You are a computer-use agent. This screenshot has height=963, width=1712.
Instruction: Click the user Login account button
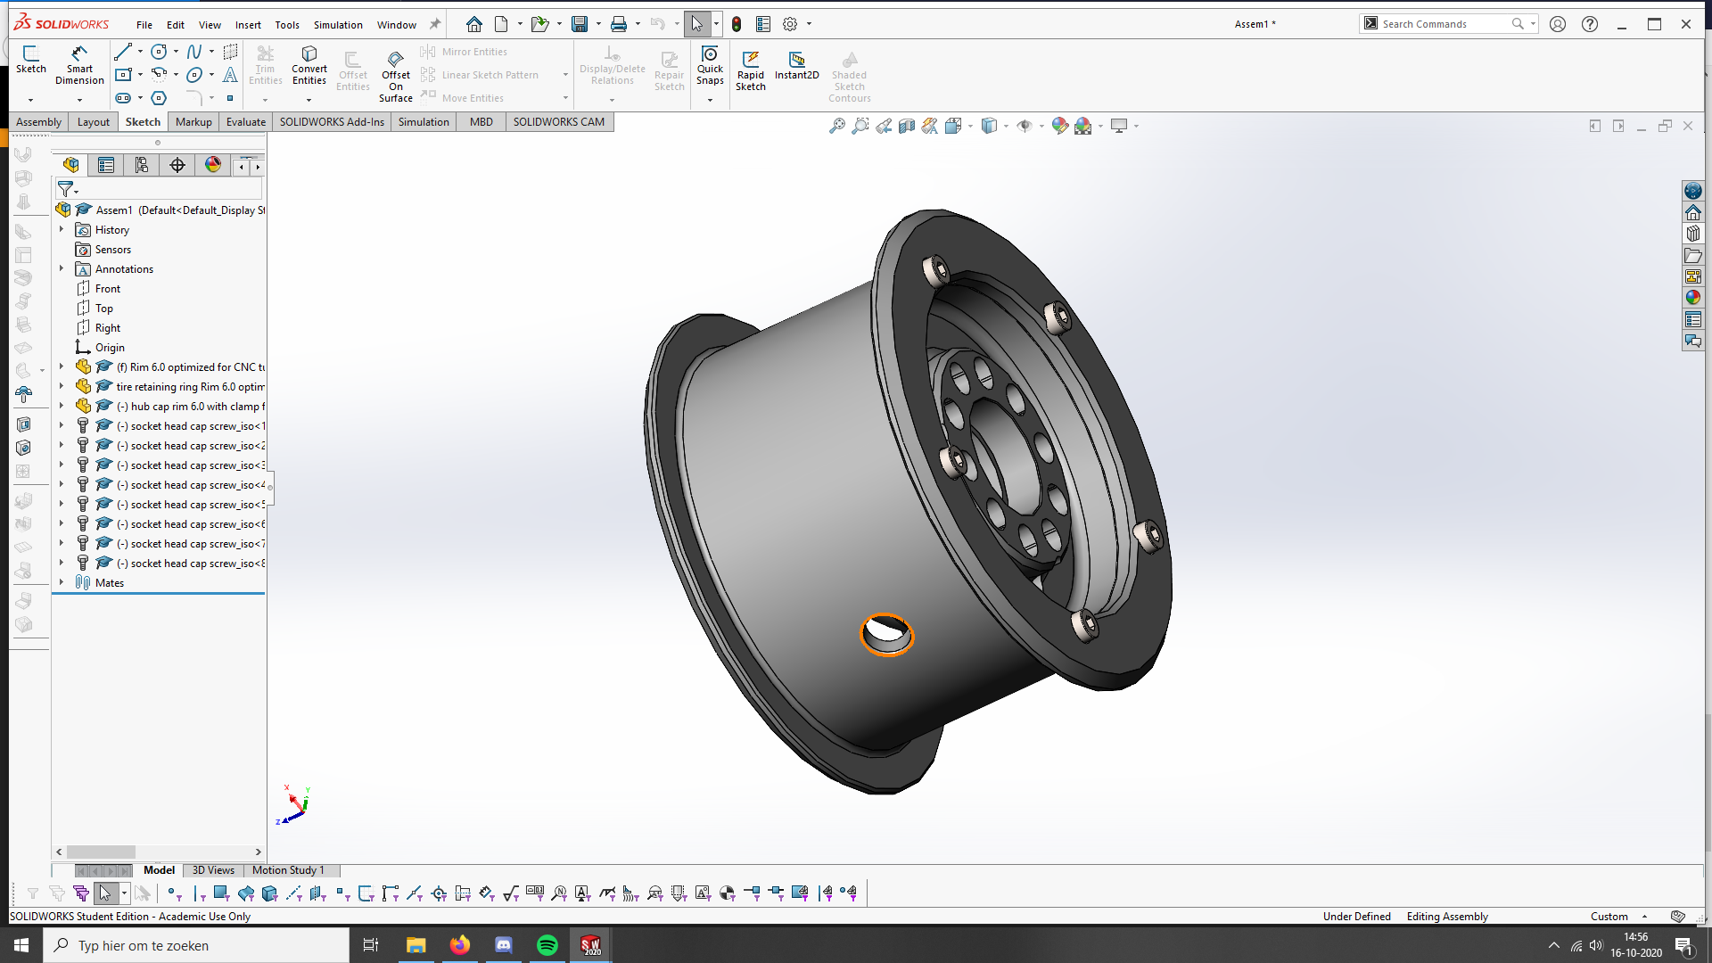(x=1558, y=24)
